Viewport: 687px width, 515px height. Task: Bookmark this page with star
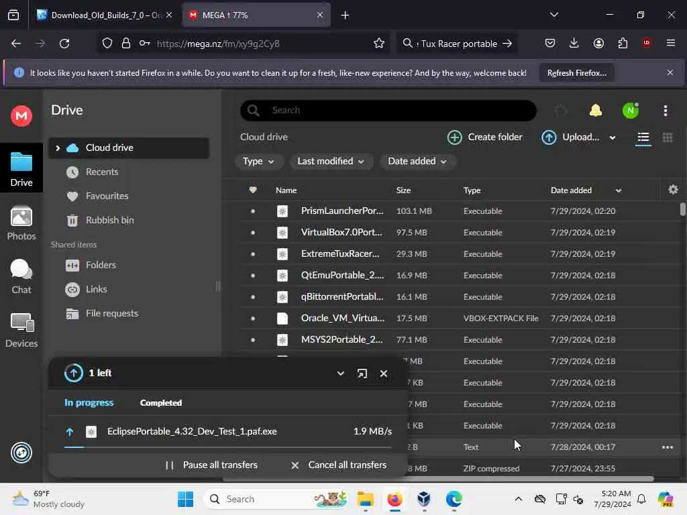click(379, 44)
